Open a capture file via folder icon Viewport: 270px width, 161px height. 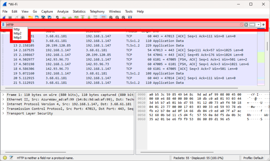click(x=31, y=18)
